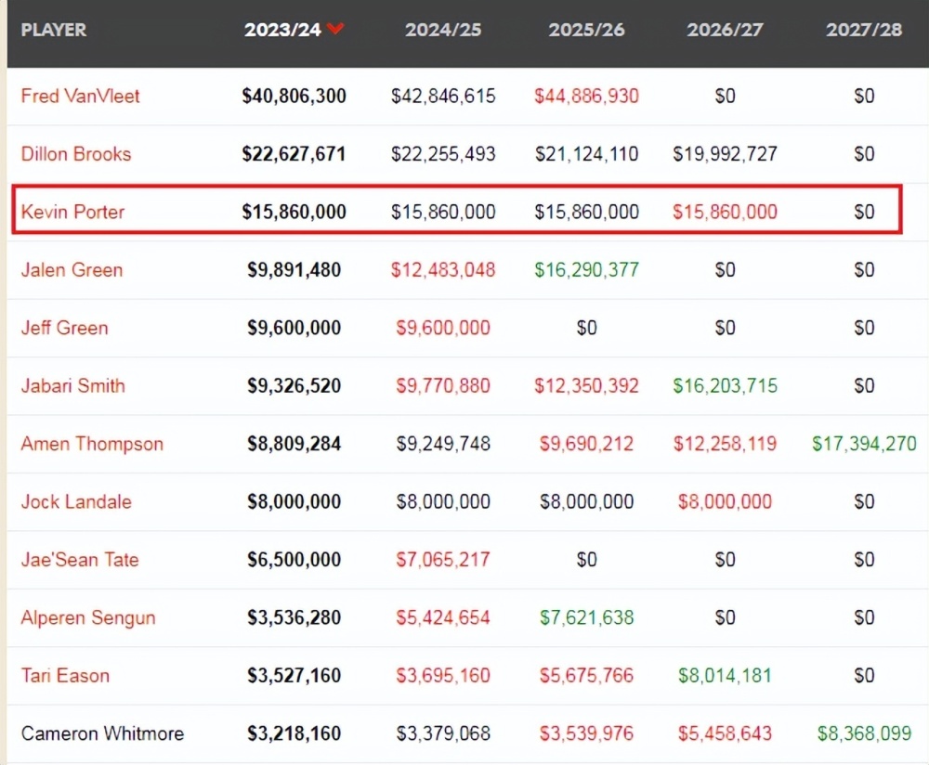Click the 2027/28 column header
This screenshot has width=929, height=765.
(x=863, y=30)
